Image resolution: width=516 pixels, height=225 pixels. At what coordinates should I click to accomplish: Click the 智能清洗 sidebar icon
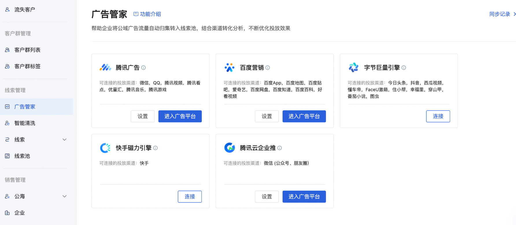[8, 123]
